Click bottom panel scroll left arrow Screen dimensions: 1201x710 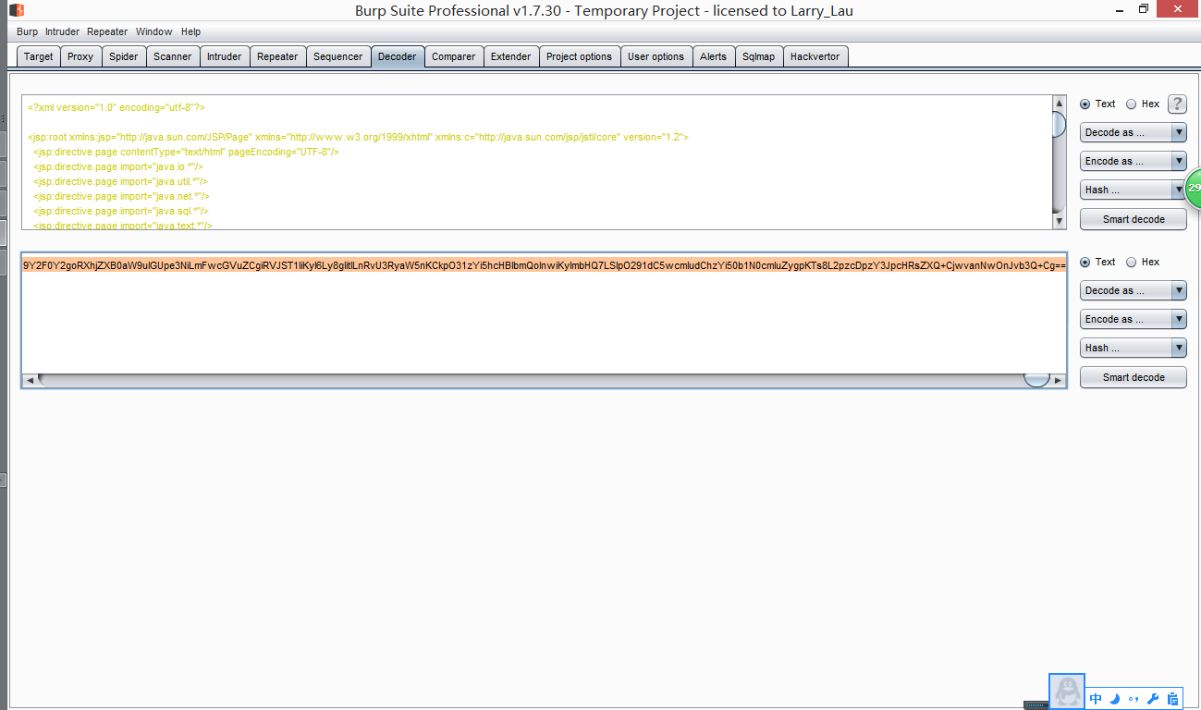(x=29, y=380)
